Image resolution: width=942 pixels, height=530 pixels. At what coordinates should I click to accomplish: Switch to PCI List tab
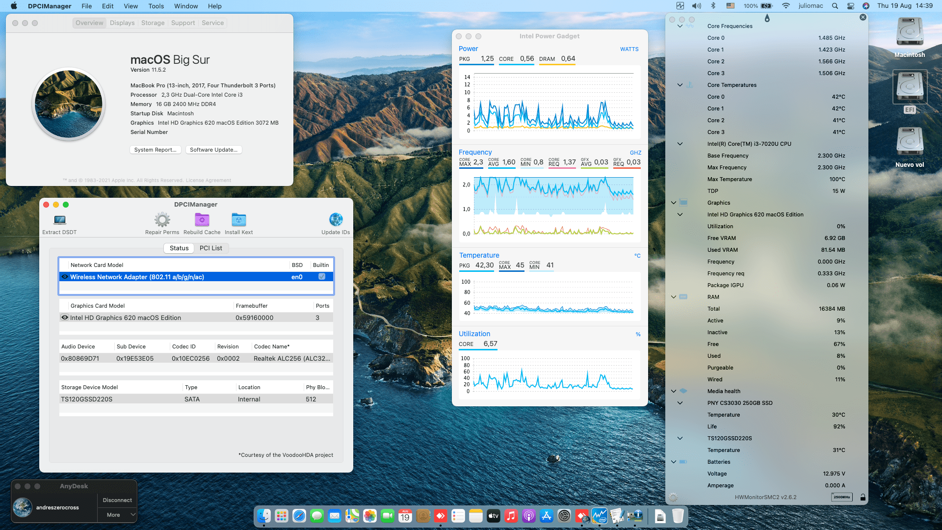pos(211,248)
